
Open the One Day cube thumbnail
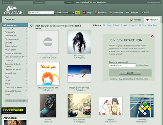tap(142, 106)
